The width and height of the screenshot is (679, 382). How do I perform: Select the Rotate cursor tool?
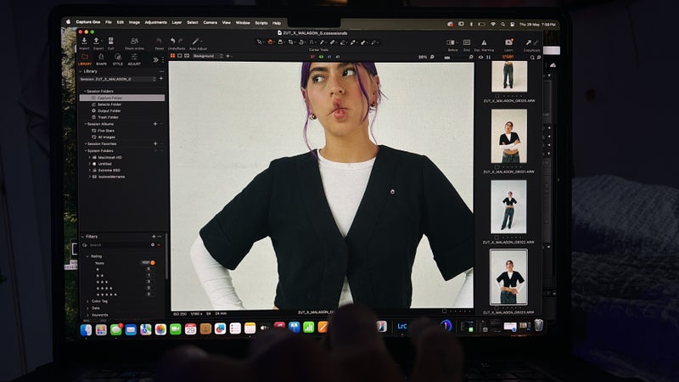[301, 42]
